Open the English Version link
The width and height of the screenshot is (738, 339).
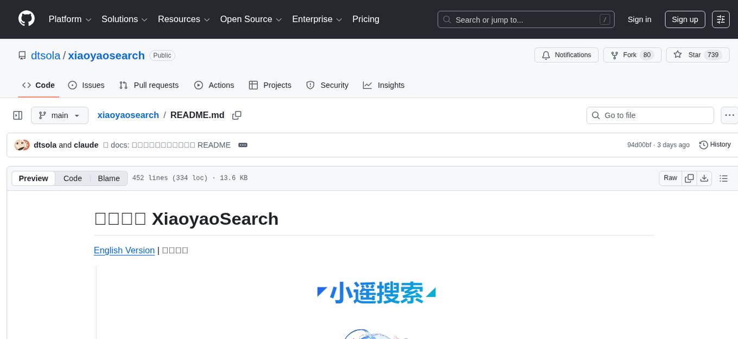[124, 250]
